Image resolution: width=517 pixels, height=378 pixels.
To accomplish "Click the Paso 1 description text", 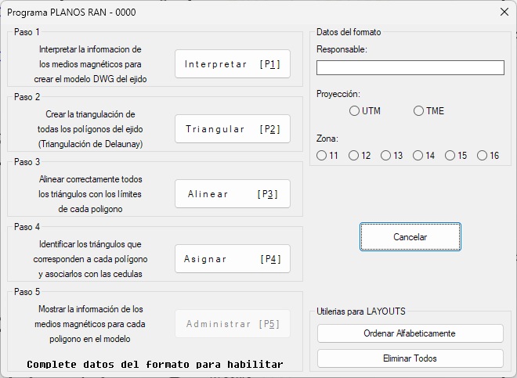I will (90, 64).
